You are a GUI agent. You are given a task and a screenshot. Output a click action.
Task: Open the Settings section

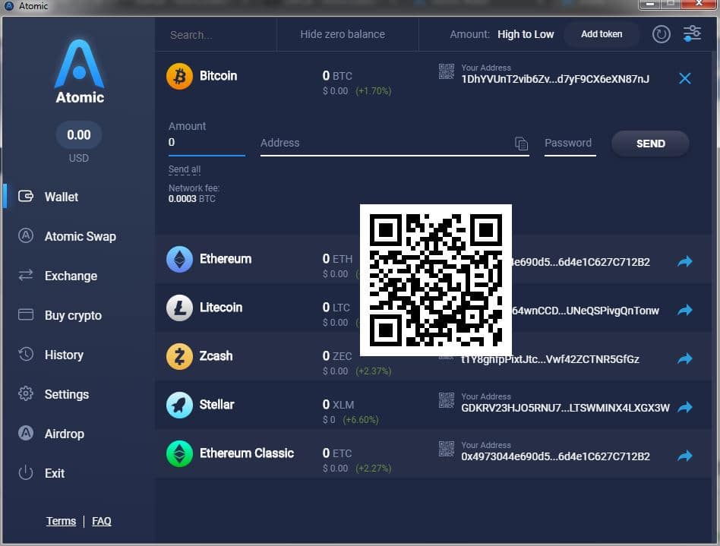click(67, 394)
